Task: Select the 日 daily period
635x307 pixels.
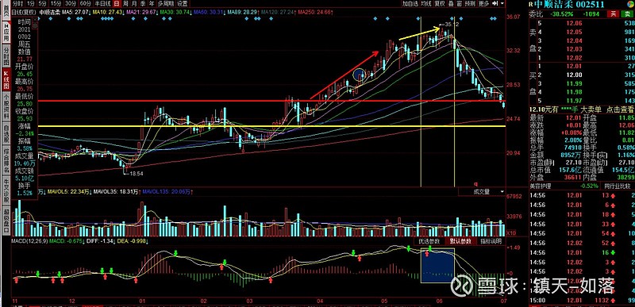Action: pos(117,4)
